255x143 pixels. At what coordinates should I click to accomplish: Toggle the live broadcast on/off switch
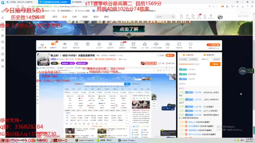tap(53, 44)
